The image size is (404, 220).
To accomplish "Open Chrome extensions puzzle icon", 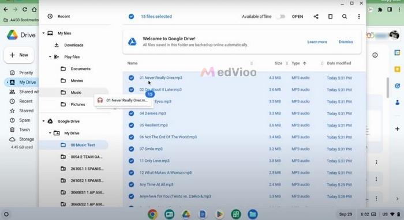I will click(x=380, y=10).
